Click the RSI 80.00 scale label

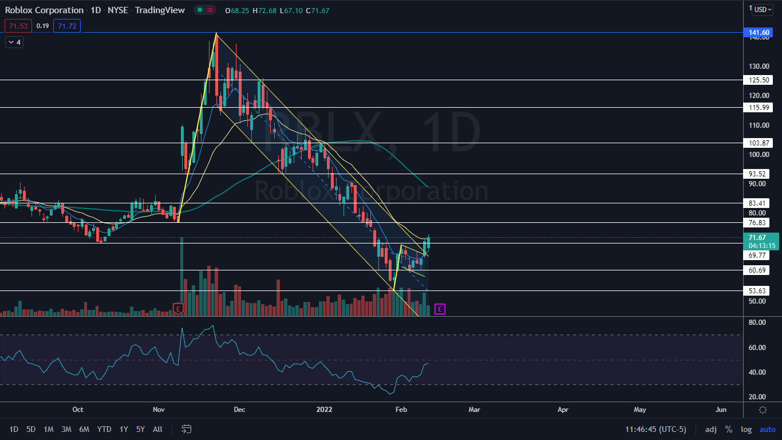(x=757, y=323)
